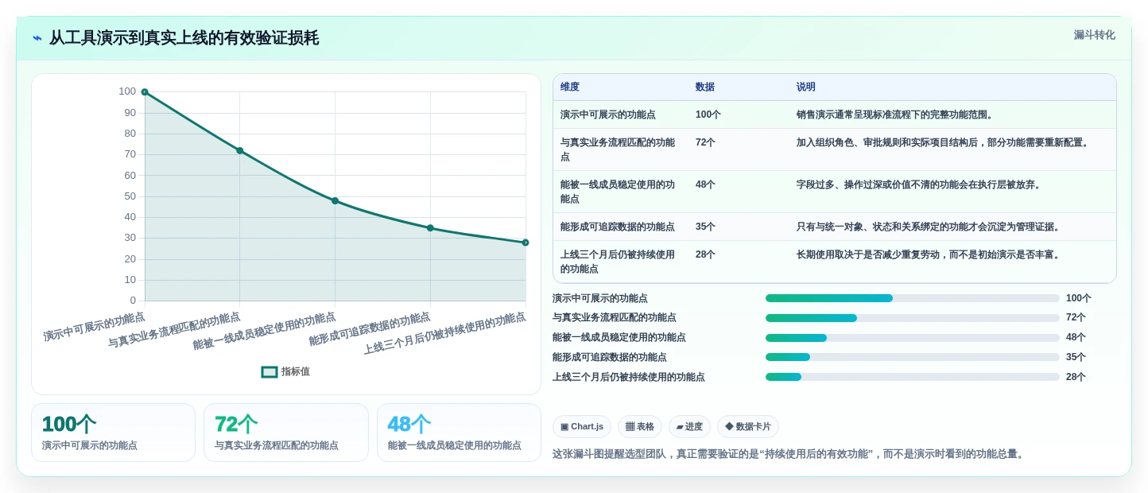Click the x-axis label 上线三个月后仍被持续使用的功能点
Viewport: 1148px width, 493px height.
(x=444, y=333)
